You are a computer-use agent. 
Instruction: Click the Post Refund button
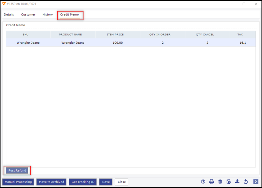(x=17, y=170)
